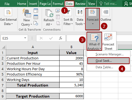Click the formula bar Enter checkmark
Screen dimensions: 132x100
click(x=51, y=38)
